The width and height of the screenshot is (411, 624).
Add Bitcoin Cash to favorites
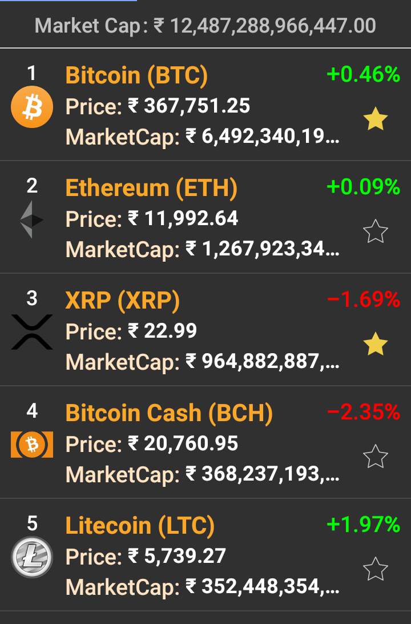[375, 457]
